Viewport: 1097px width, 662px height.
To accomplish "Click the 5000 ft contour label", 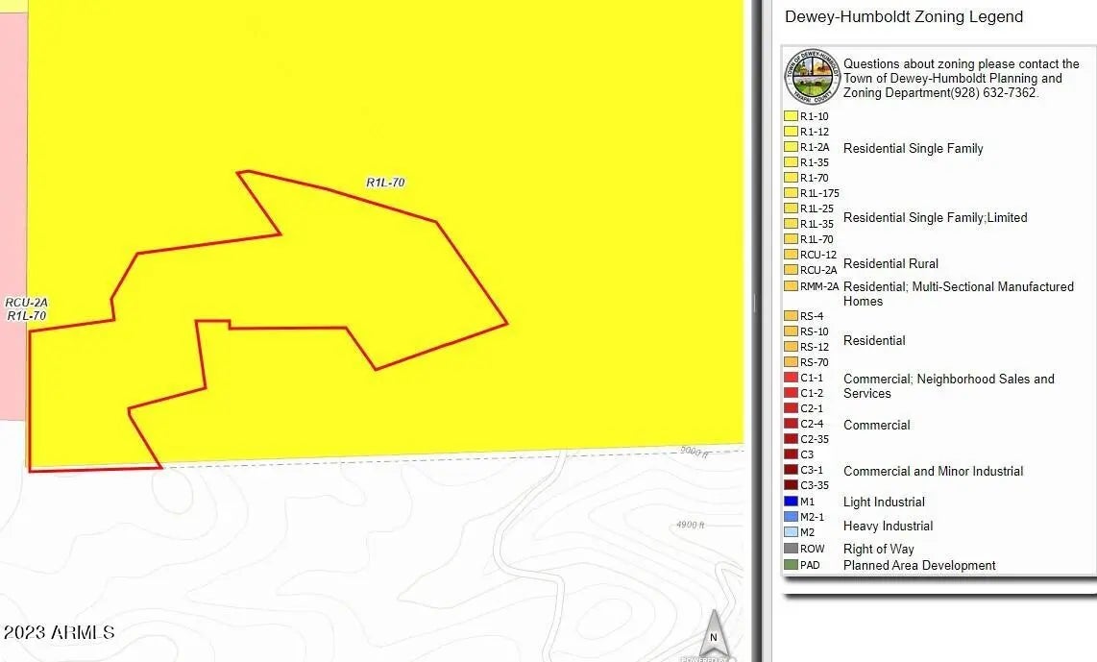I will 693,451.
